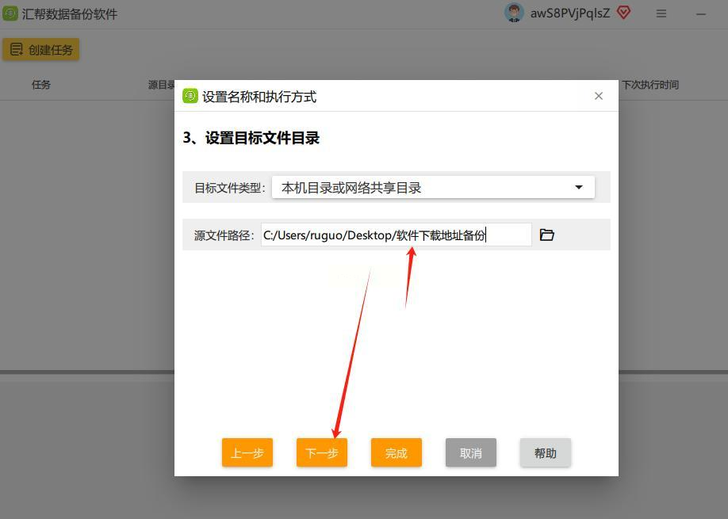Click the user avatar icon in title bar
The width and height of the screenshot is (728, 519).
pos(514,13)
